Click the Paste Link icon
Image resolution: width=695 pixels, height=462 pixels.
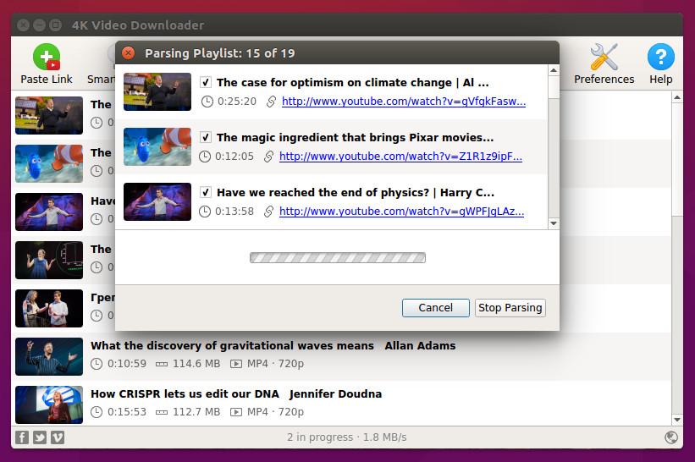pyautogui.click(x=46, y=58)
